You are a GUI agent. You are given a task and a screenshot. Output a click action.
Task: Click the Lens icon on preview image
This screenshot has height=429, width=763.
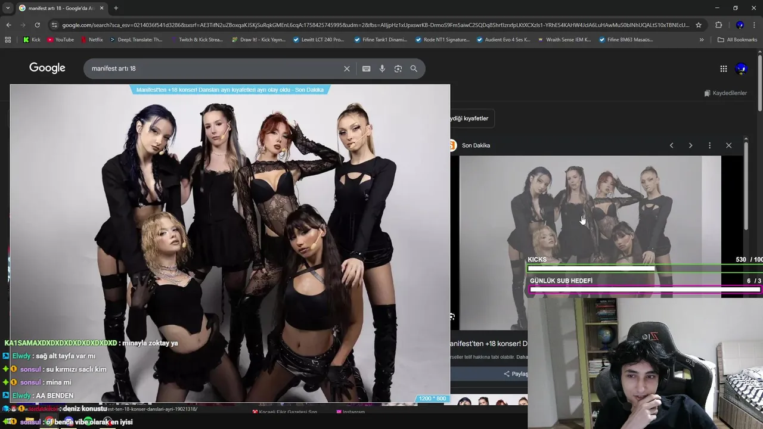452,316
